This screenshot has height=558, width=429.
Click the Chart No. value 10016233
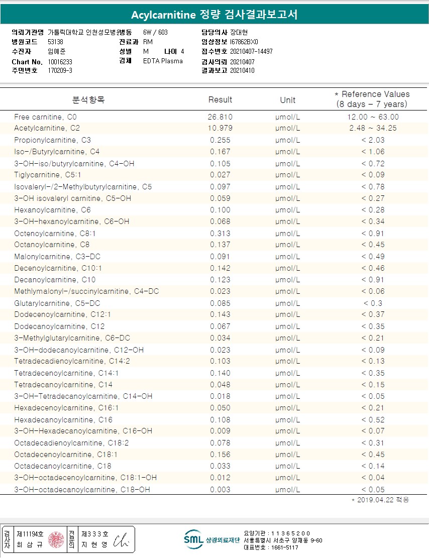click(60, 62)
